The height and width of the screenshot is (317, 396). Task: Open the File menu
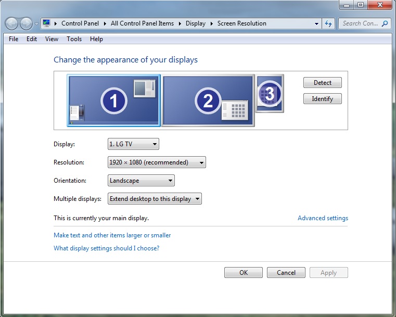tap(14, 39)
